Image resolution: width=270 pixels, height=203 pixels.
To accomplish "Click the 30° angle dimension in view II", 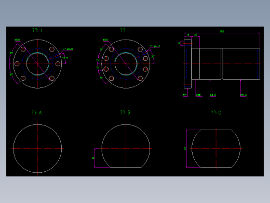I will (x=153, y=57).
